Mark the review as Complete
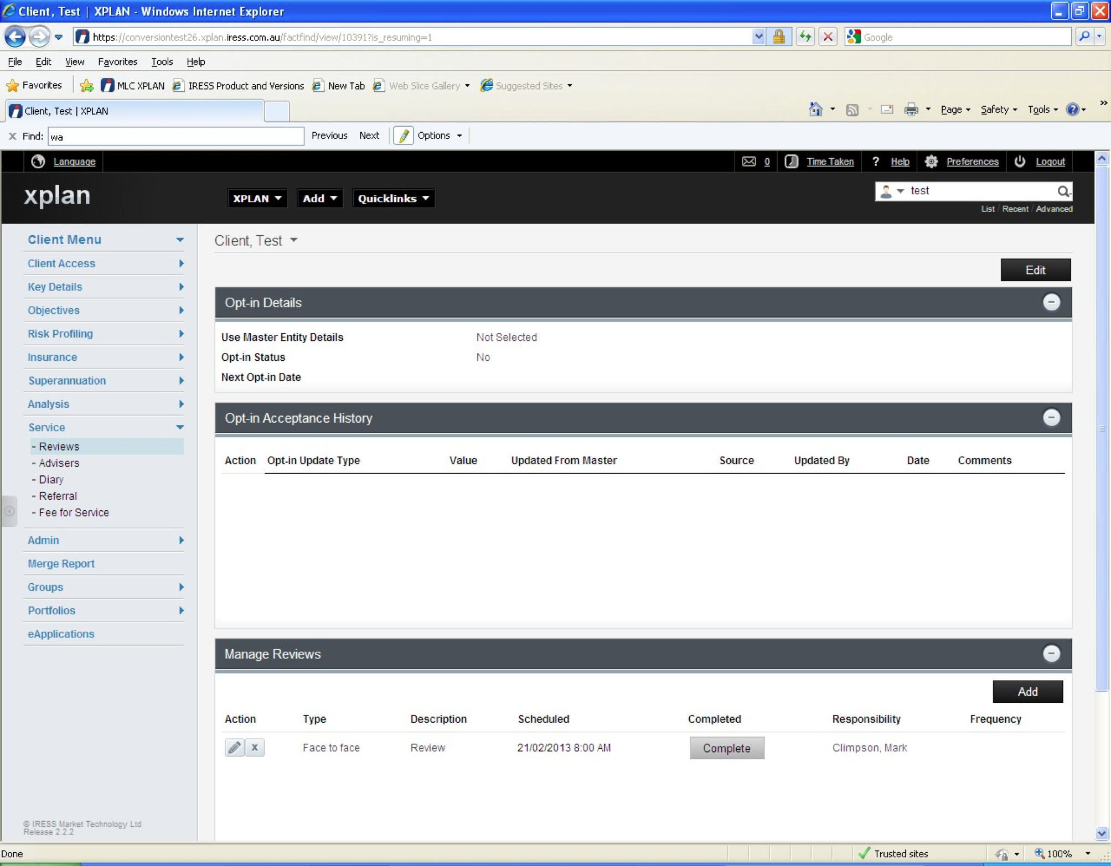The height and width of the screenshot is (866, 1111). tap(726, 748)
